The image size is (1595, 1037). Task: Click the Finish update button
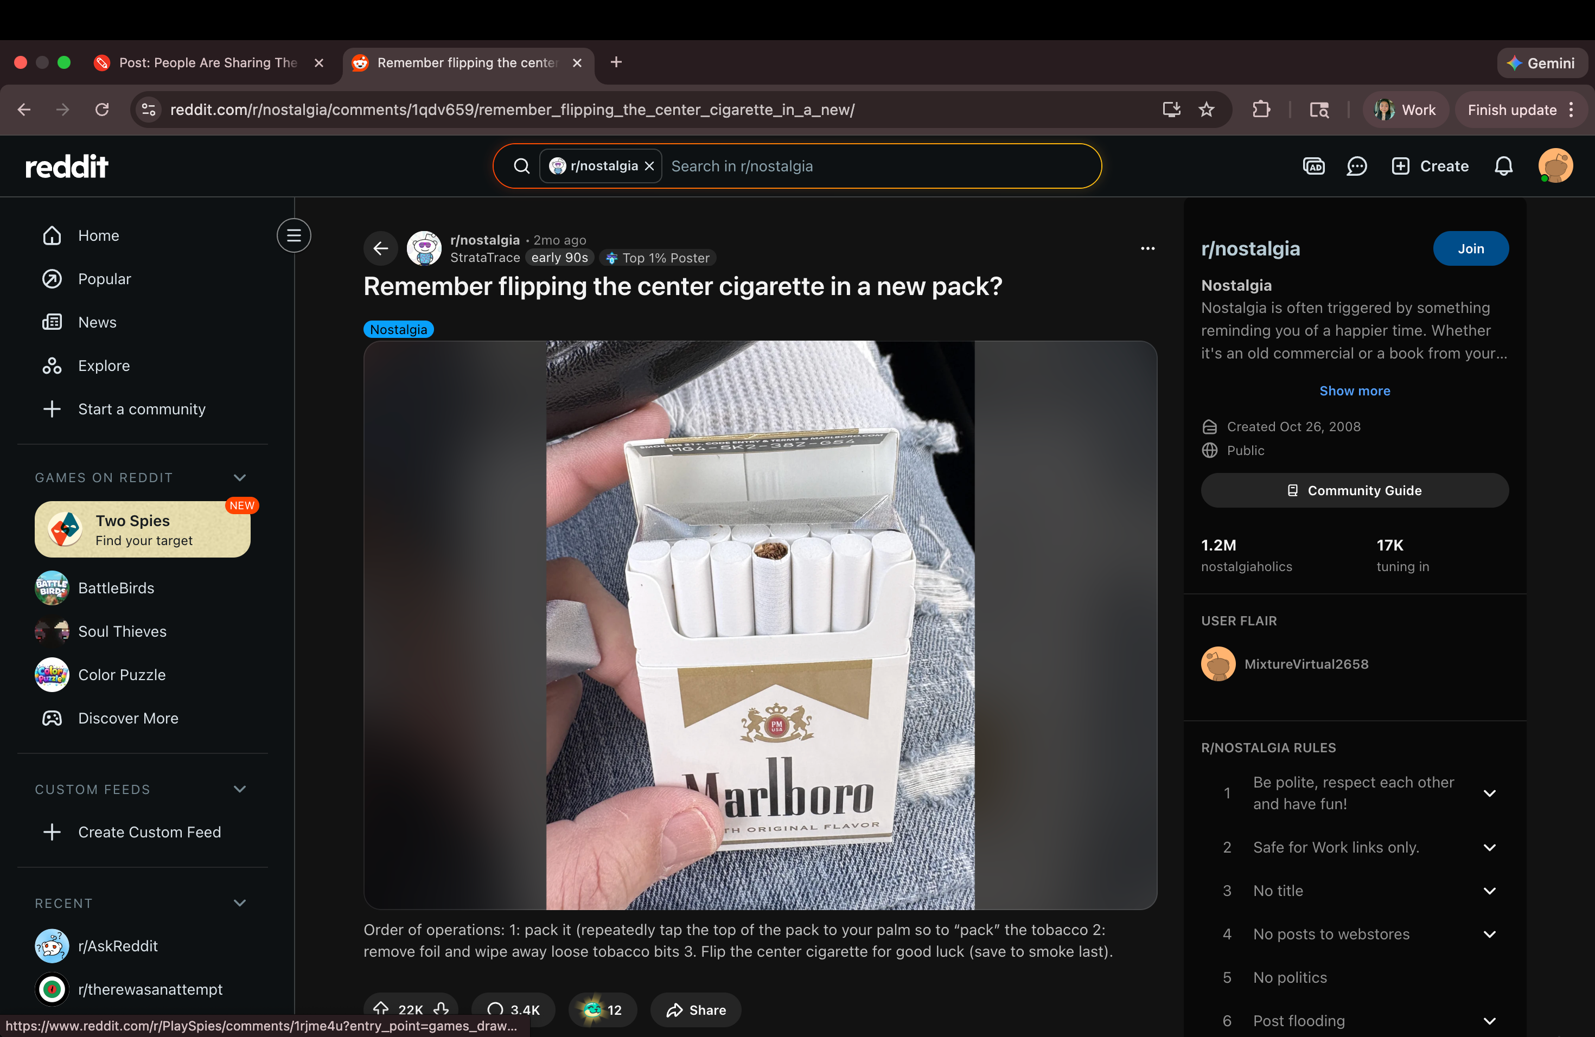pos(1512,110)
